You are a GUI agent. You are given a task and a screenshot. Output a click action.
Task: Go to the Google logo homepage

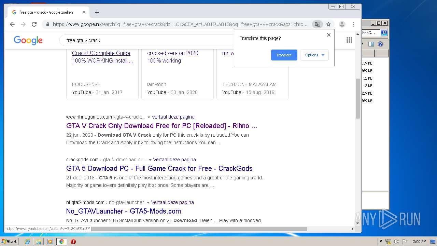click(x=28, y=40)
